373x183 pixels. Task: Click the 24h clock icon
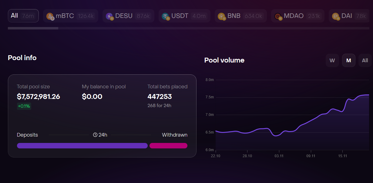click(x=95, y=135)
